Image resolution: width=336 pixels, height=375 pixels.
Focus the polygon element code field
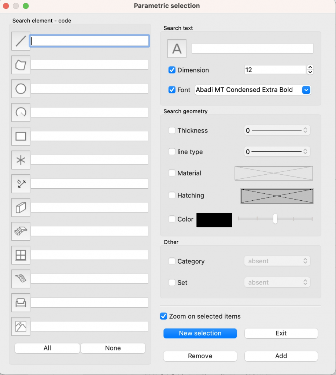point(89,65)
